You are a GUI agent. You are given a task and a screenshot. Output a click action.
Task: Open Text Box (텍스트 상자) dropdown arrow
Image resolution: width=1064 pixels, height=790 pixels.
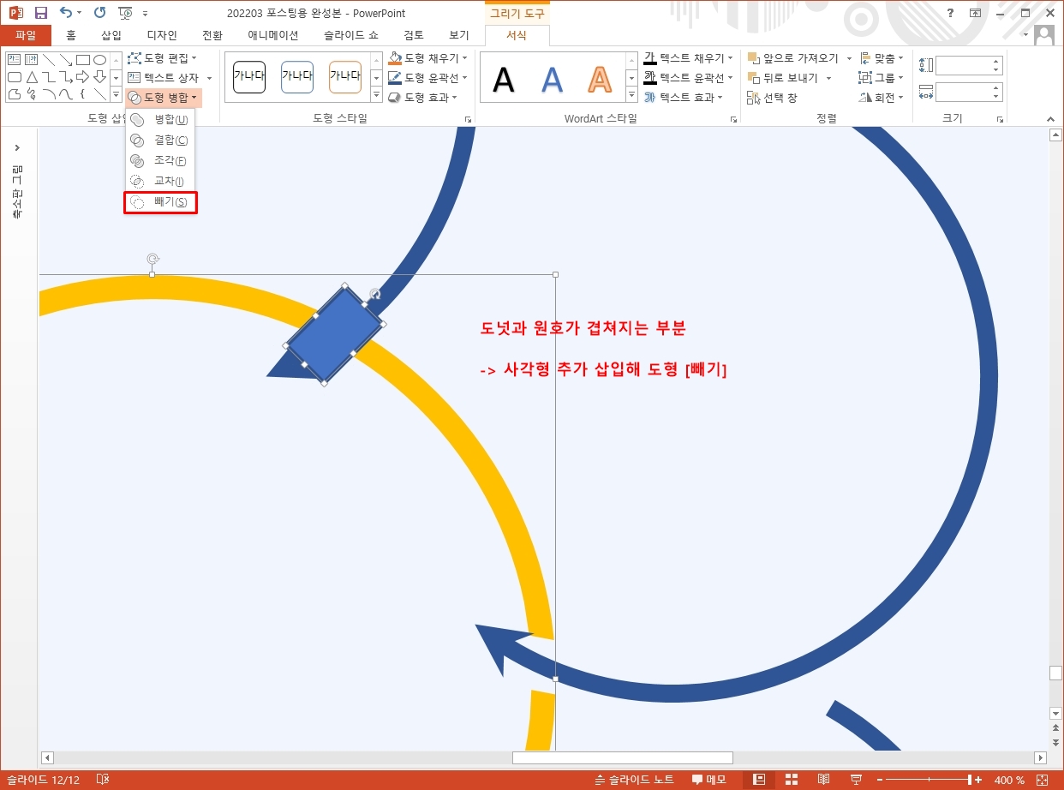[x=209, y=78]
